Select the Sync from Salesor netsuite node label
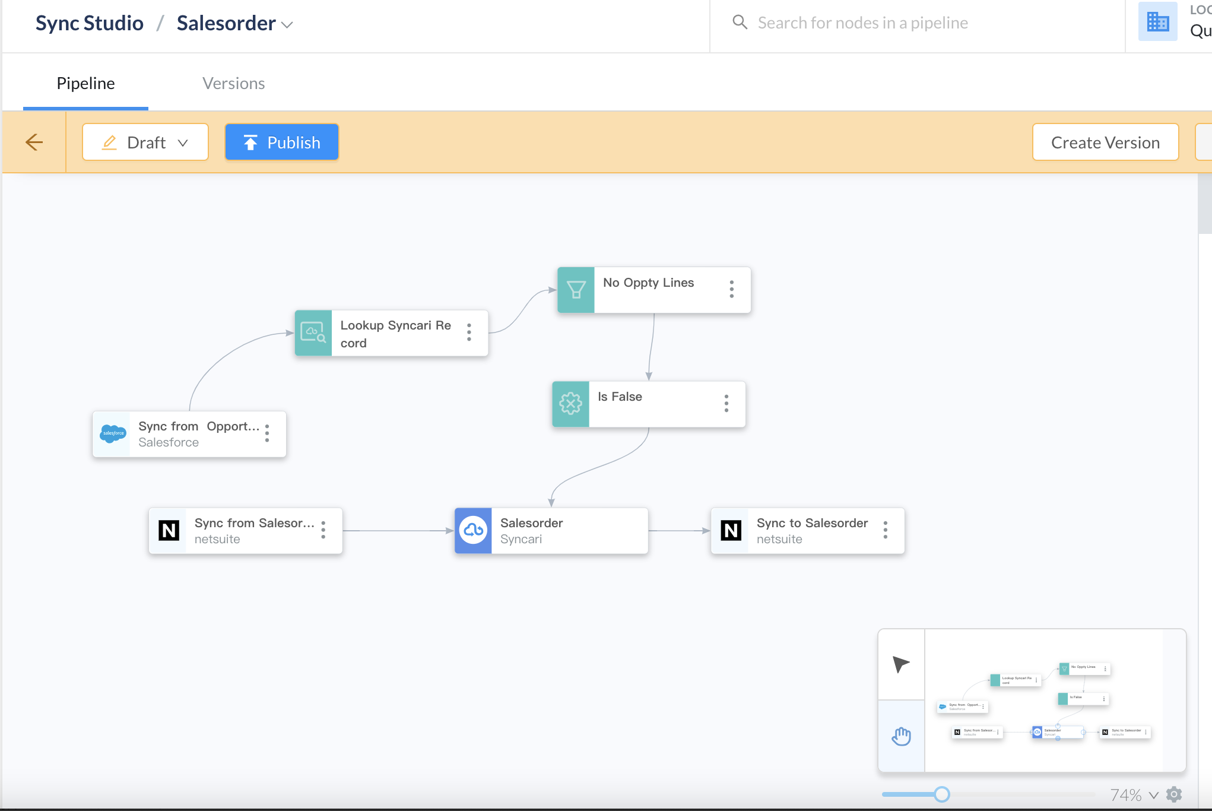The image size is (1212, 811). pyautogui.click(x=254, y=523)
